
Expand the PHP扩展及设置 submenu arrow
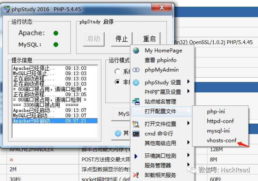(189, 91)
